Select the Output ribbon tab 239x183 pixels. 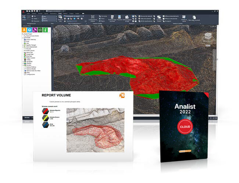click(x=71, y=14)
